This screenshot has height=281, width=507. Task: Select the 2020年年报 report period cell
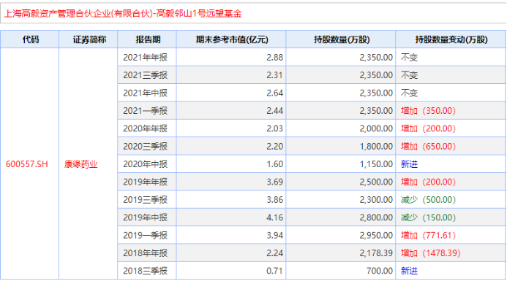point(147,128)
